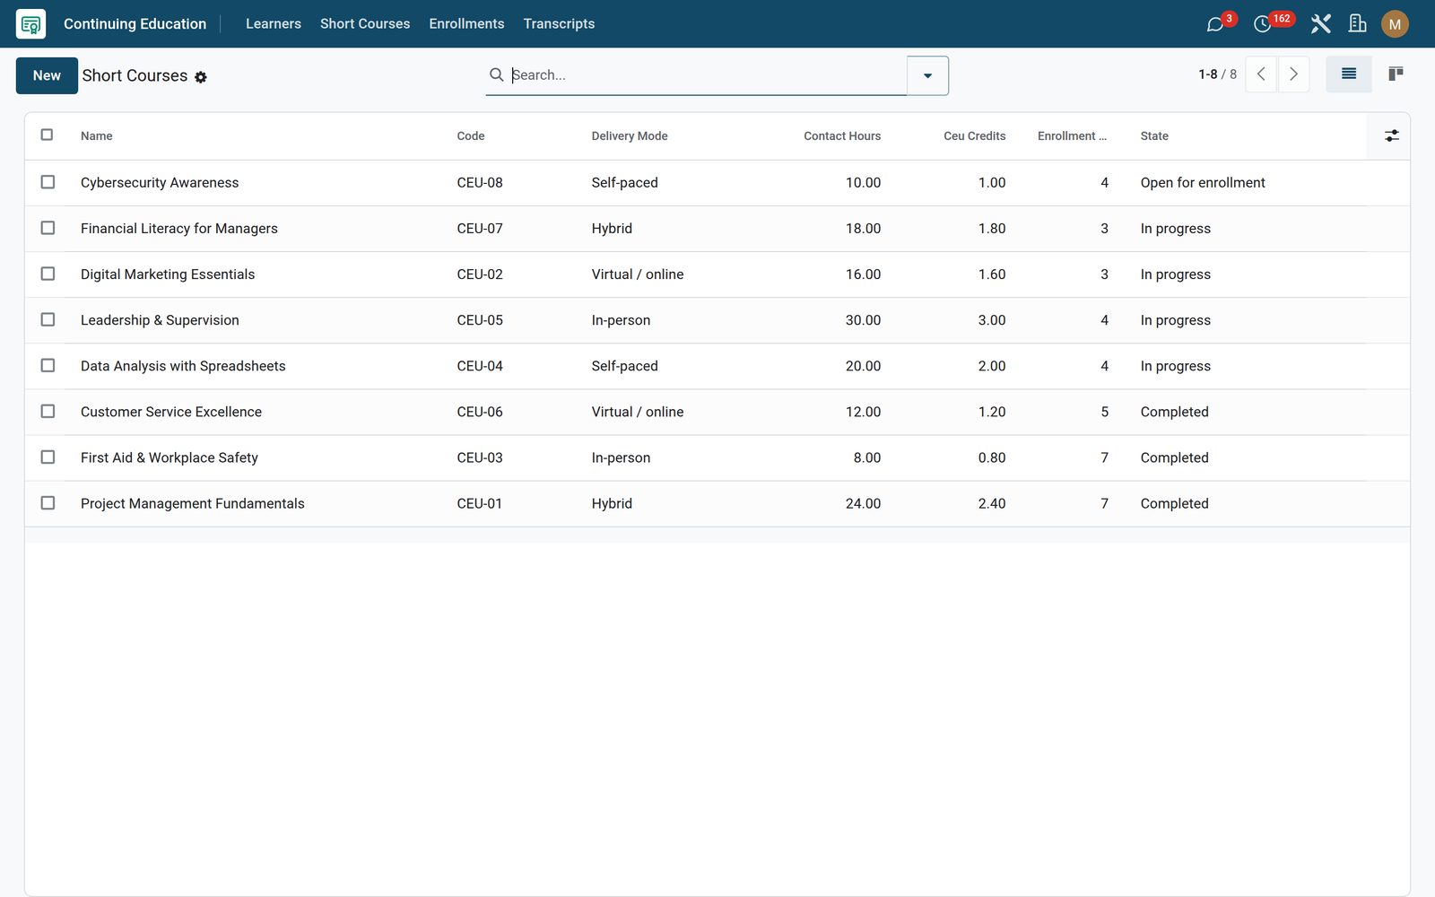Sort by the State column header
The height and width of the screenshot is (897, 1435).
[1154, 136]
